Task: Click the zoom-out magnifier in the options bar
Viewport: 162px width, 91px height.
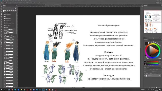Action: (7, 3)
